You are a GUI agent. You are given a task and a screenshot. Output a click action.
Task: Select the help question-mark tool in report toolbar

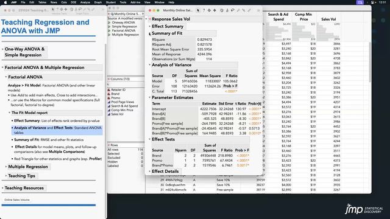coord(204,10)
